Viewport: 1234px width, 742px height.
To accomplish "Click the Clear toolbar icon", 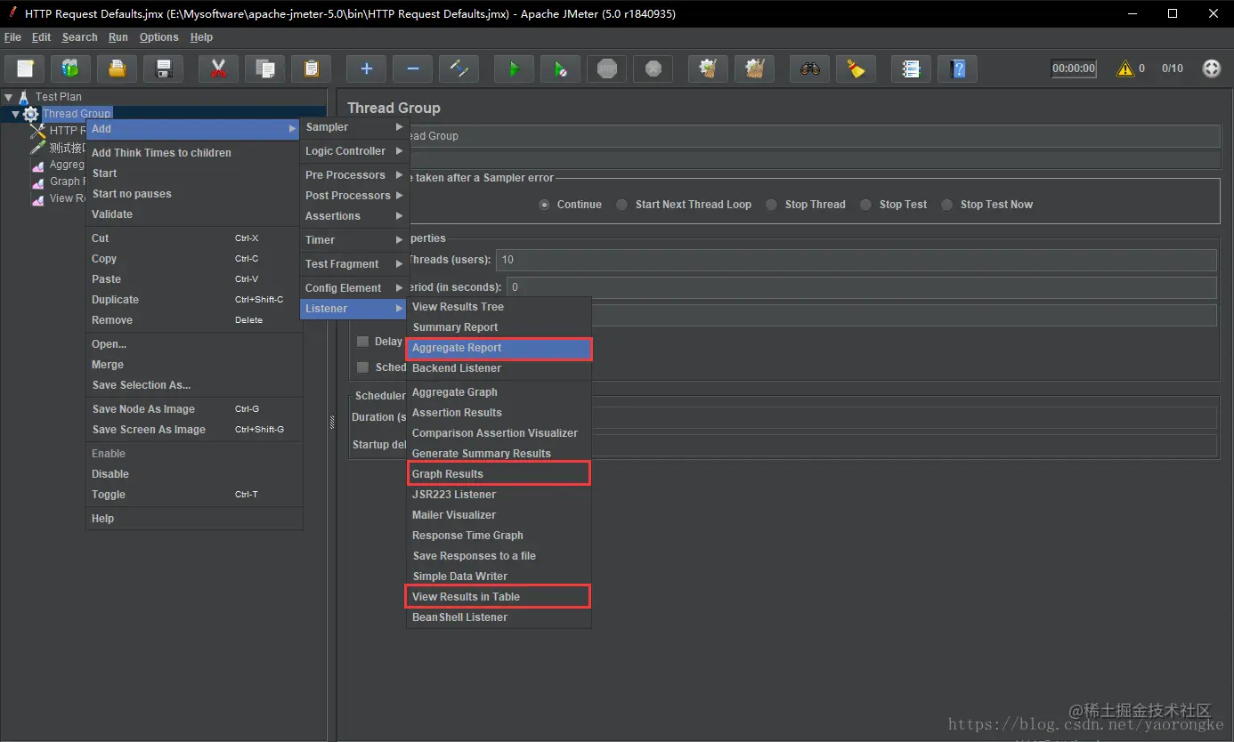I will coord(708,69).
